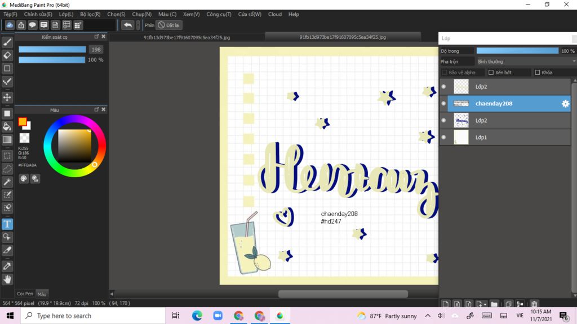
Task: Open MediBang Paint from the taskbar
Action: tap(280, 316)
